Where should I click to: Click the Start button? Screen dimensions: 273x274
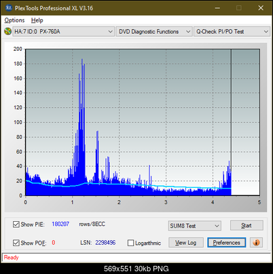pos(247,225)
